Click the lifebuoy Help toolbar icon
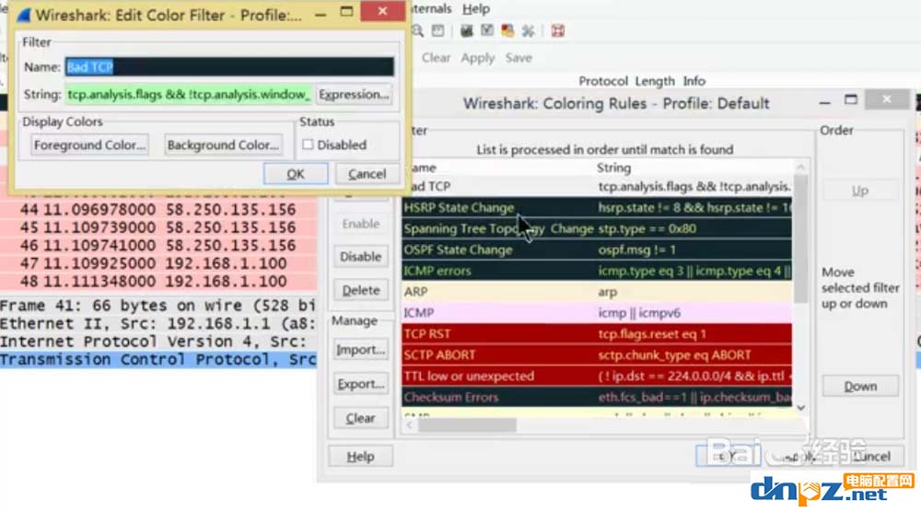Viewport: 921px width, 512px height. pyautogui.click(x=557, y=30)
